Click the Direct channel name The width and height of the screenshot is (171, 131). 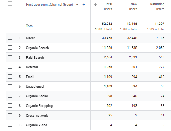30,38
